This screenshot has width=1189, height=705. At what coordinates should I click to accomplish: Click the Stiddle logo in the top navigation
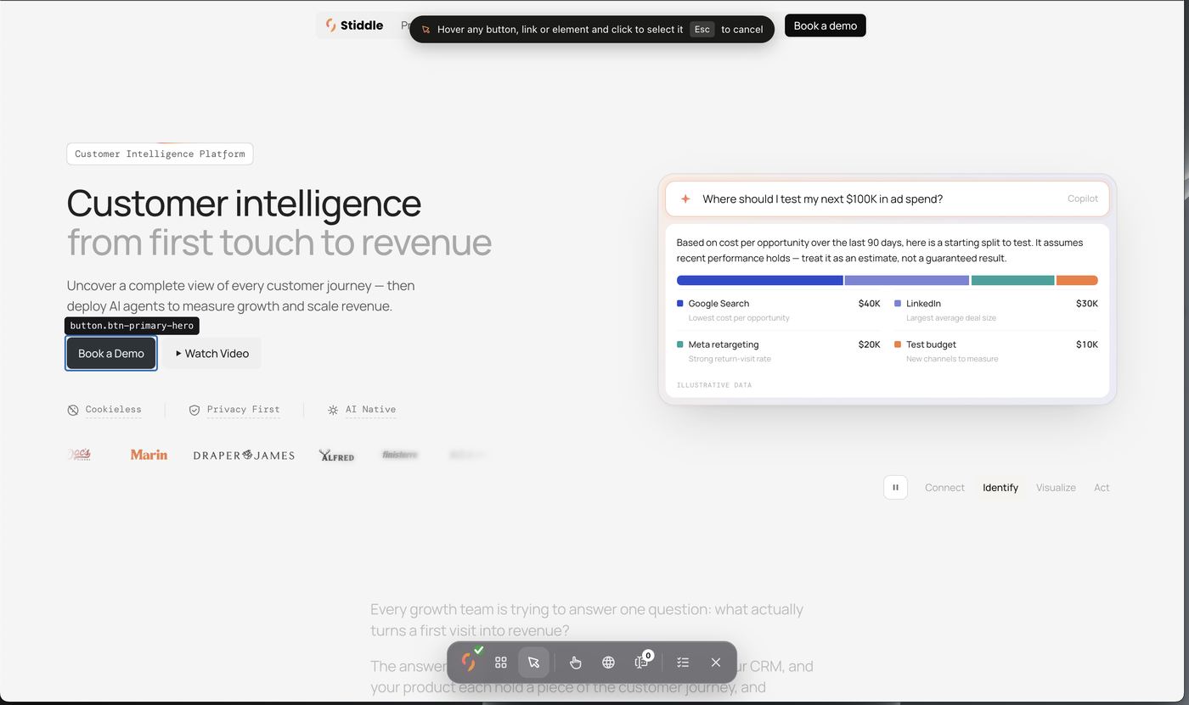click(354, 25)
